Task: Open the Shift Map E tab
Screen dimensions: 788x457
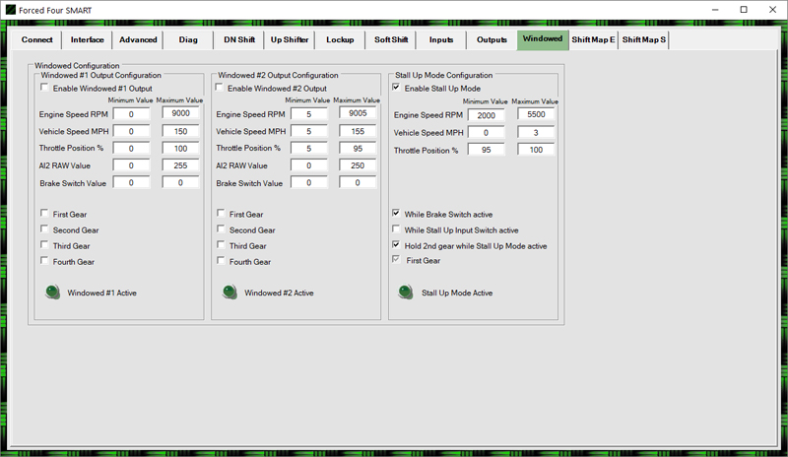Action: (593, 40)
